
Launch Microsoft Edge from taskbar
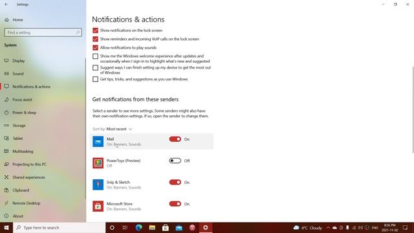coord(138,228)
